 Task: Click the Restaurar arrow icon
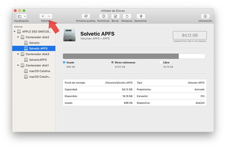[127, 16]
